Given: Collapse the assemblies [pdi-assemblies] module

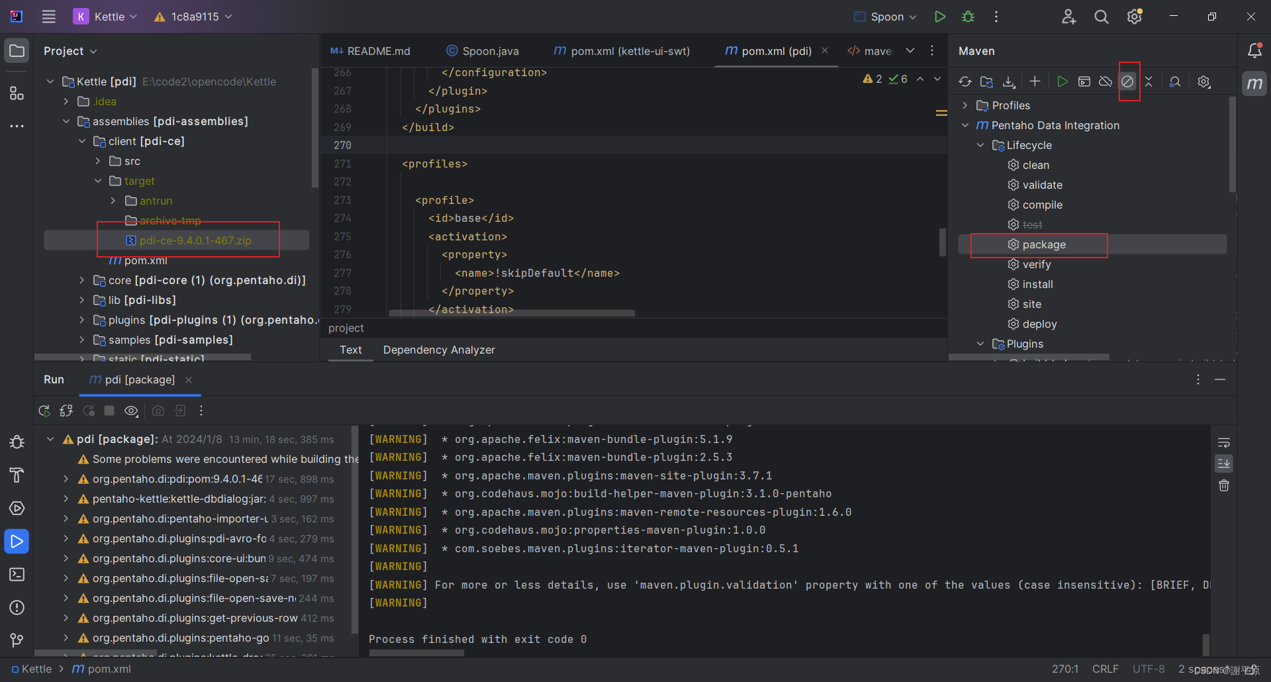Looking at the screenshot, I should pyautogui.click(x=66, y=121).
